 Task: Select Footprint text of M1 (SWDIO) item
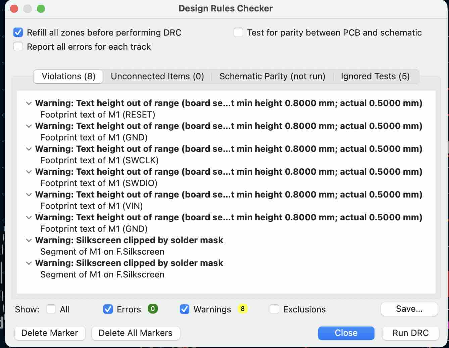pos(99,183)
